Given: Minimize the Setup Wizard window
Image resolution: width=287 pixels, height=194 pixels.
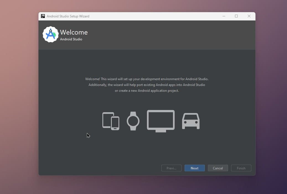Looking at the screenshot, I should pos(224,16).
